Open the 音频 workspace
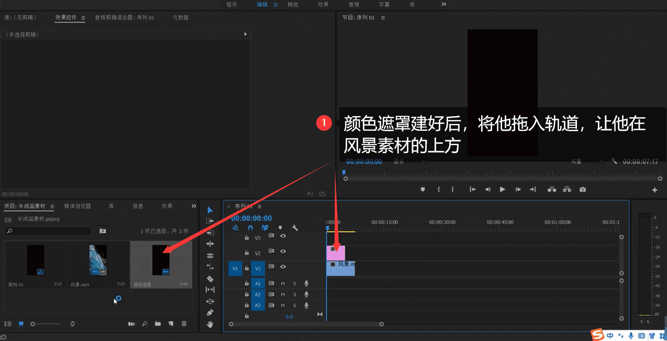The height and width of the screenshot is (341, 667). 354,4
